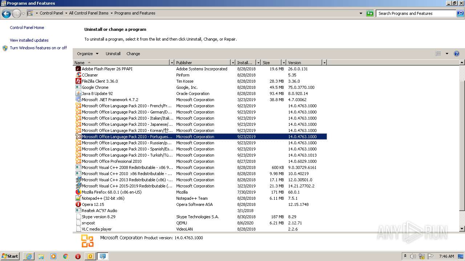465x261 pixels.
Task: Expand the address bar history dropdown
Action: pos(361,13)
